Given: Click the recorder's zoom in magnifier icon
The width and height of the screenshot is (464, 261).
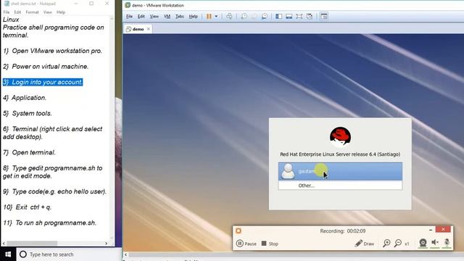Looking at the screenshot, I should pos(386,244).
